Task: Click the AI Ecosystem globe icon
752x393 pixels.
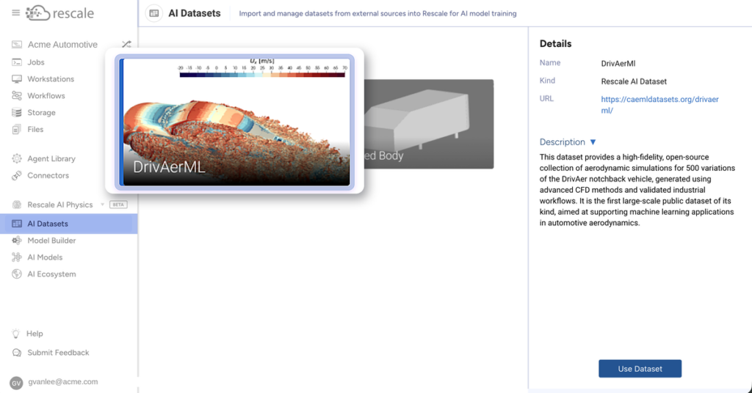Action: [17, 273]
